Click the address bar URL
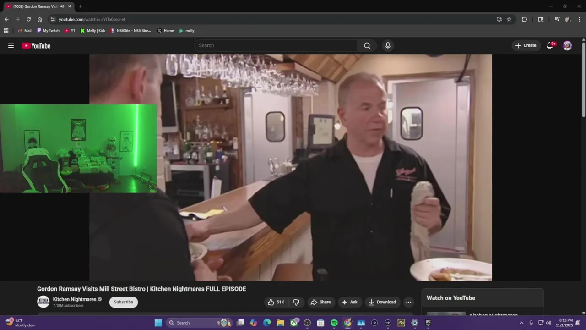586x330 pixels. pyautogui.click(x=92, y=19)
